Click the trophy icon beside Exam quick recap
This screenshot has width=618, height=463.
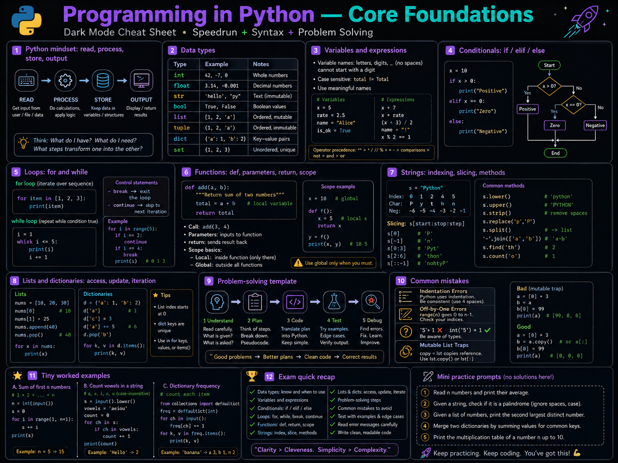pos(252,376)
